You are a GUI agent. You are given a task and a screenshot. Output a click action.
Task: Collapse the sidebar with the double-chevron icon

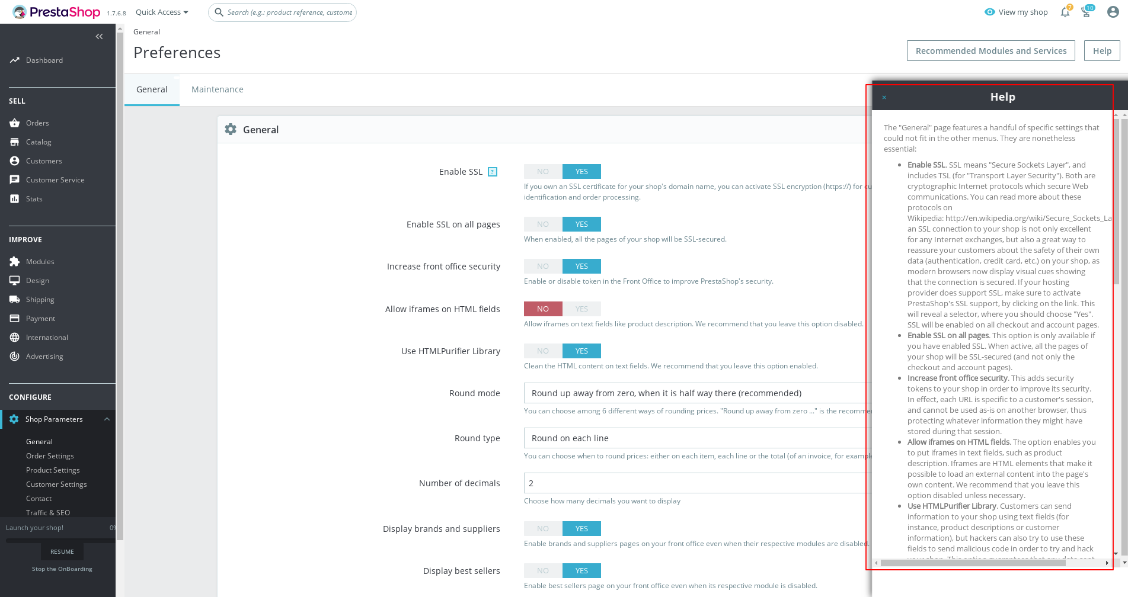(99, 37)
